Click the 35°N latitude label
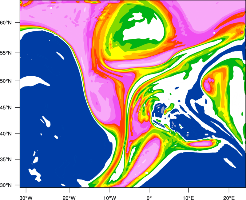This screenshot has width=246, height=200. pyautogui.click(x=6, y=160)
